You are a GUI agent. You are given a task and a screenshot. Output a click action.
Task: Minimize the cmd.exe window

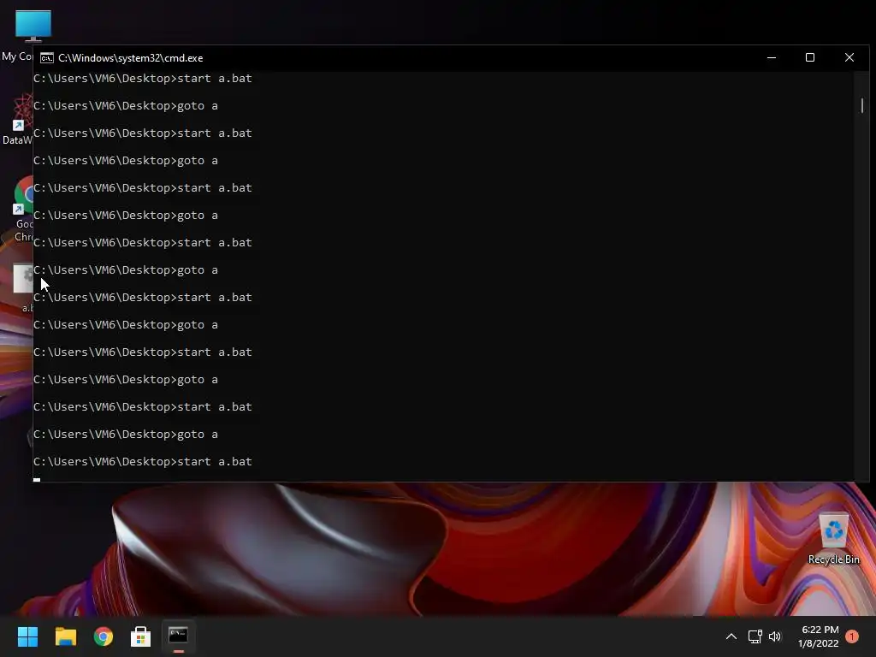click(x=772, y=57)
